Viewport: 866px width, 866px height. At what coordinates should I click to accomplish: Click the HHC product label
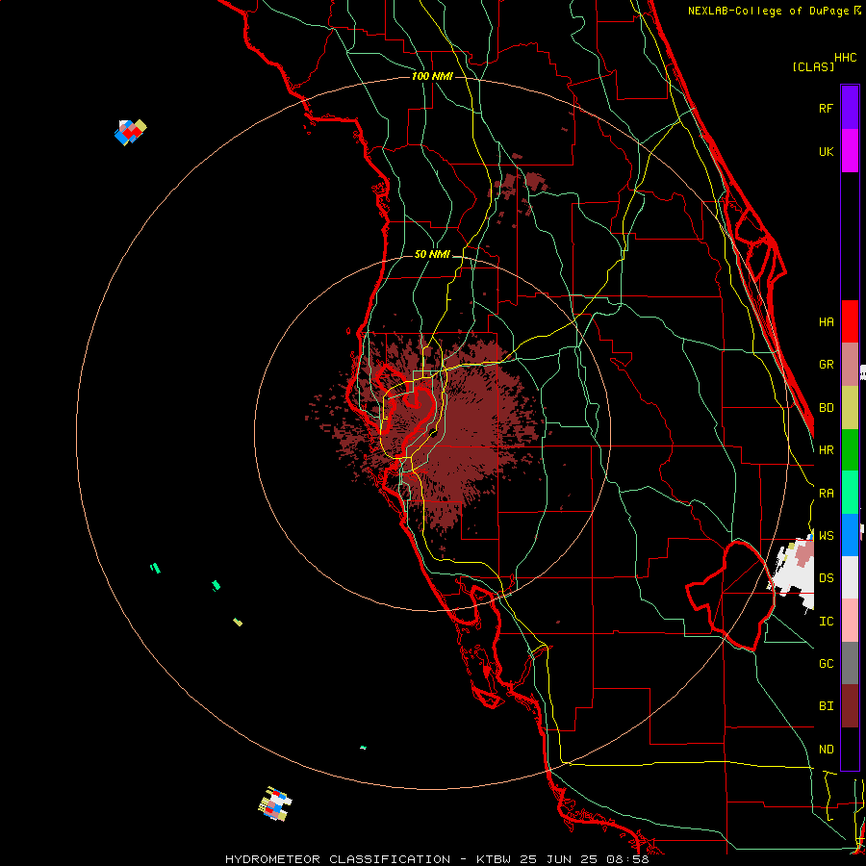[845, 58]
